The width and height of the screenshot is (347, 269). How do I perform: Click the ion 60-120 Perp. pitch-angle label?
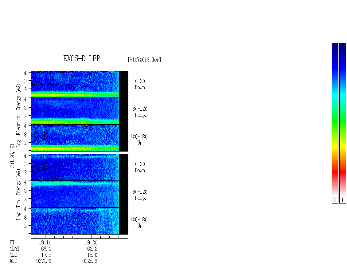click(140, 195)
